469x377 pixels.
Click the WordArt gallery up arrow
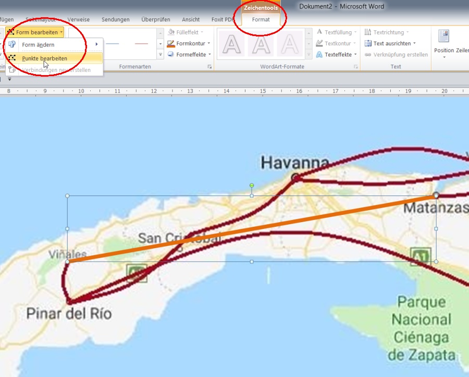[308, 33]
